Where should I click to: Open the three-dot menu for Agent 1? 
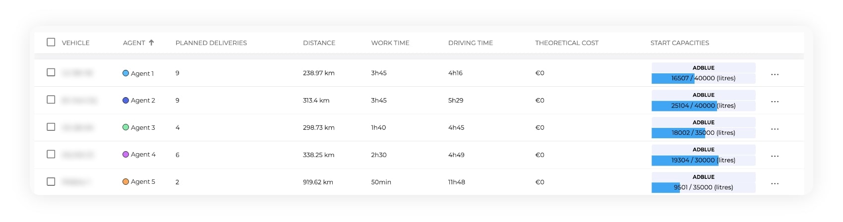pyautogui.click(x=775, y=74)
